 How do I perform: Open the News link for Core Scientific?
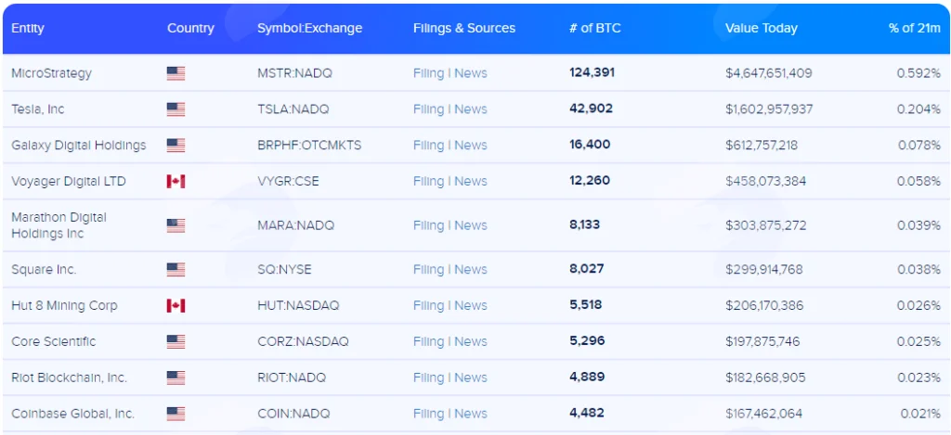point(471,341)
